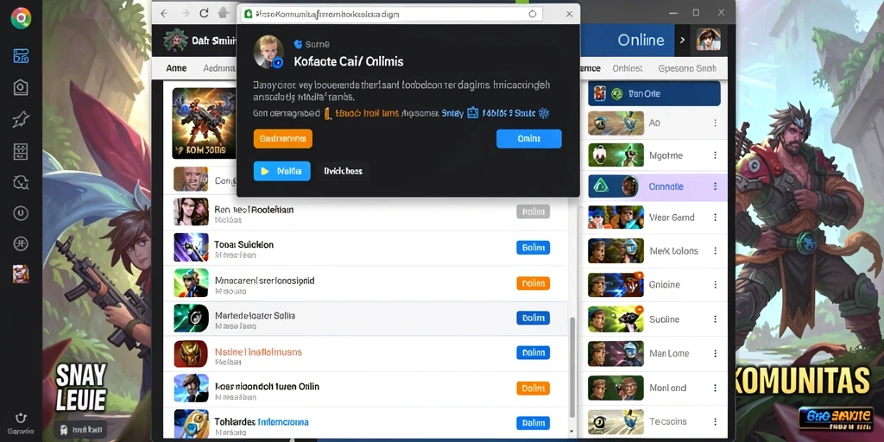The height and width of the screenshot is (442, 884).
Task: Click the star-shaped icon in the left sidebar
Action: (21, 119)
